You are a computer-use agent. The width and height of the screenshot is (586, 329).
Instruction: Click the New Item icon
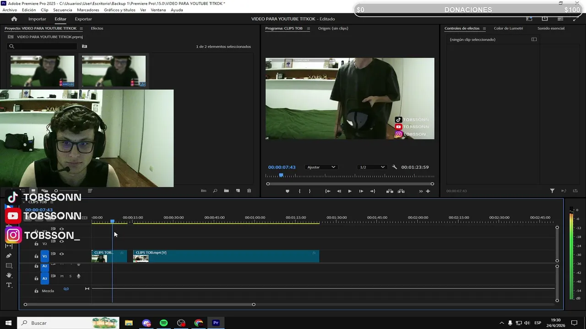238,191
